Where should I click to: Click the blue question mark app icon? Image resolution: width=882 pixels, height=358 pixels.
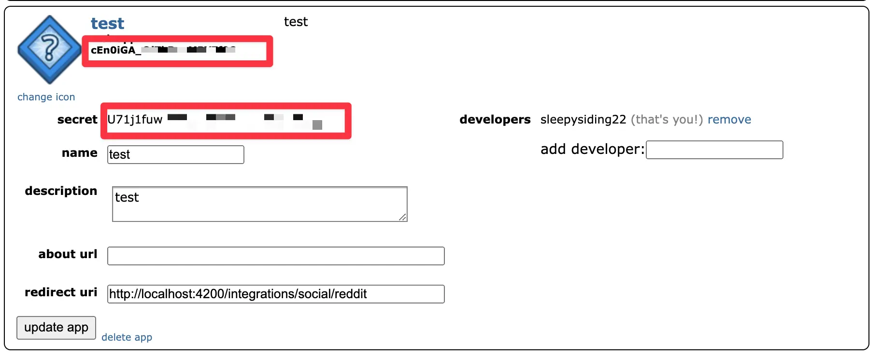49,49
